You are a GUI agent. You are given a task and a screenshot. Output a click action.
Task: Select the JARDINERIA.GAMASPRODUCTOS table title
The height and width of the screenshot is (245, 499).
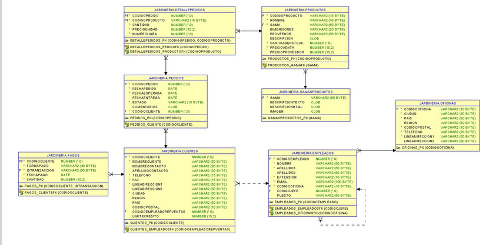tap(305, 92)
